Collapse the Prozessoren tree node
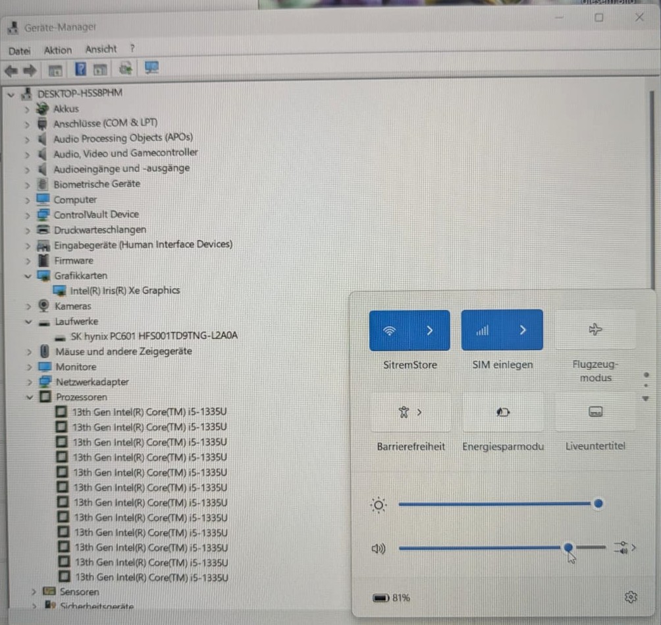Screen dimensions: 661x625 tap(30, 397)
